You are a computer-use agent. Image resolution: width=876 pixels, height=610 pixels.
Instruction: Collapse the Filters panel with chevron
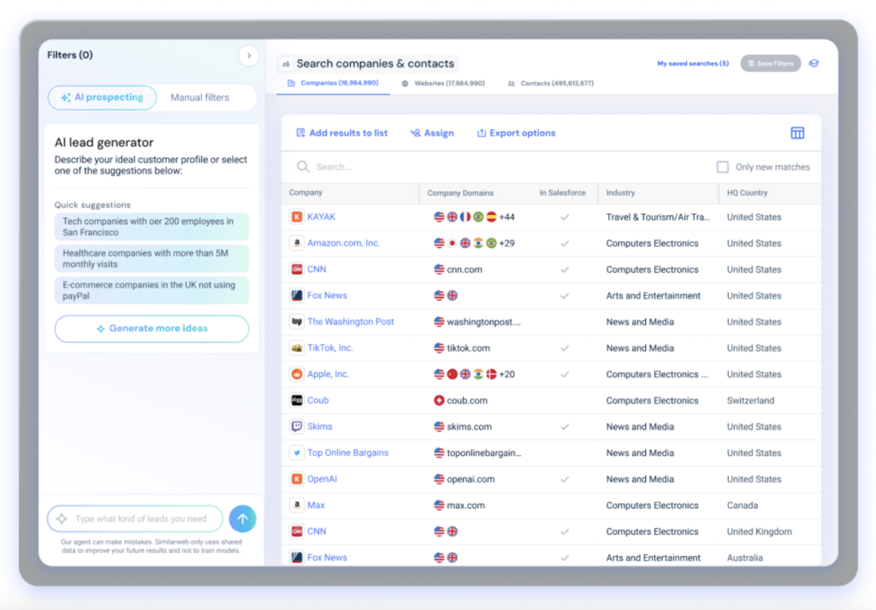tap(249, 56)
